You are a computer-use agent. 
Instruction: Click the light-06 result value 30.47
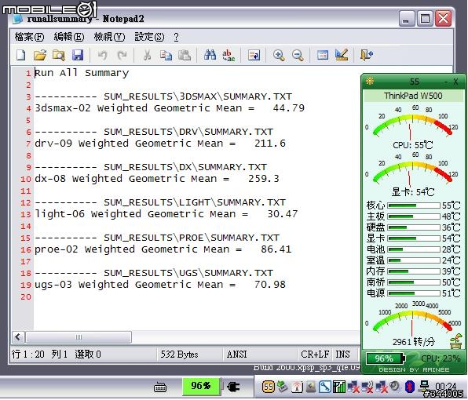click(x=283, y=213)
